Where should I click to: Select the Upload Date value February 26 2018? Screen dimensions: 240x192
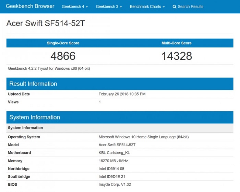[122, 94]
